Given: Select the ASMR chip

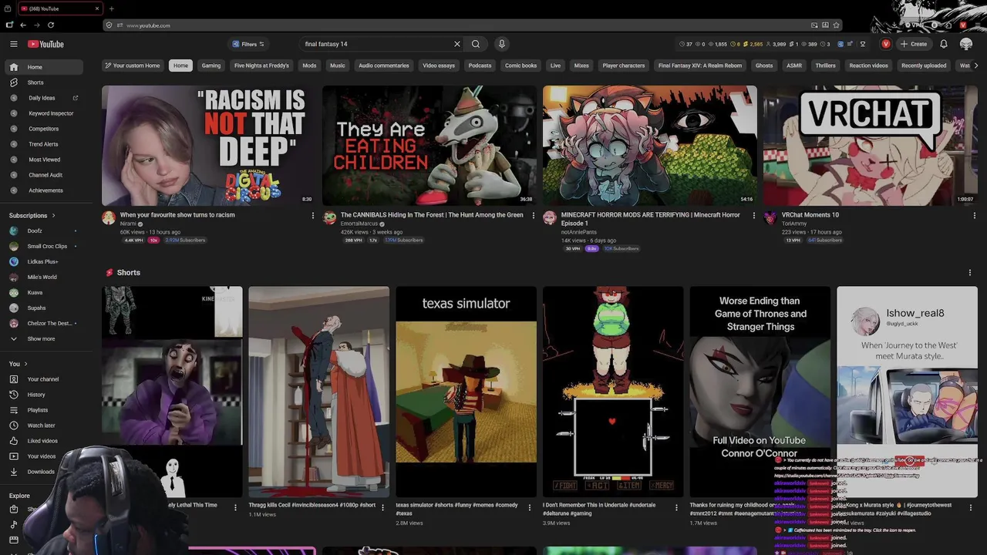Looking at the screenshot, I should 794,66.
